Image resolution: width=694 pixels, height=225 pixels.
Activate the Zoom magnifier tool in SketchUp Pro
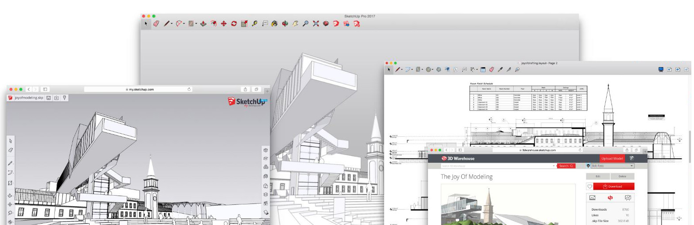(306, 24)
